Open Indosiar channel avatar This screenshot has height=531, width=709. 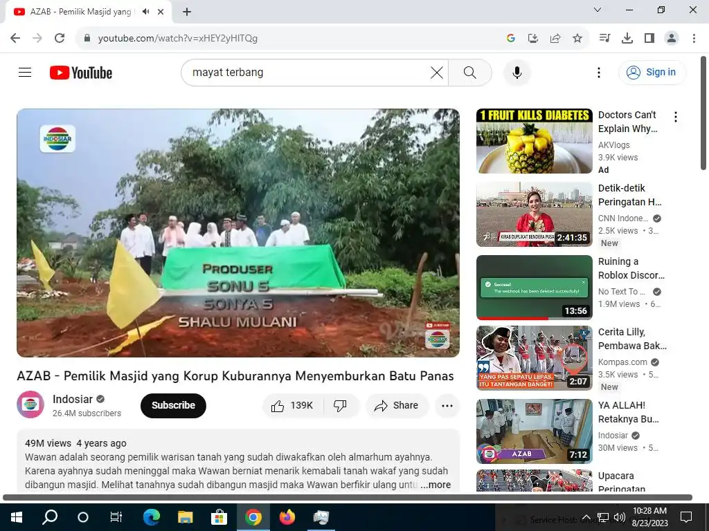tap(30, 404)
